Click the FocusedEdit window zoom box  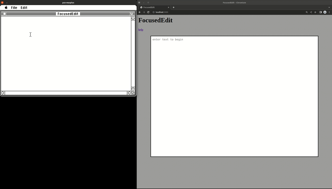pos(131,14)
